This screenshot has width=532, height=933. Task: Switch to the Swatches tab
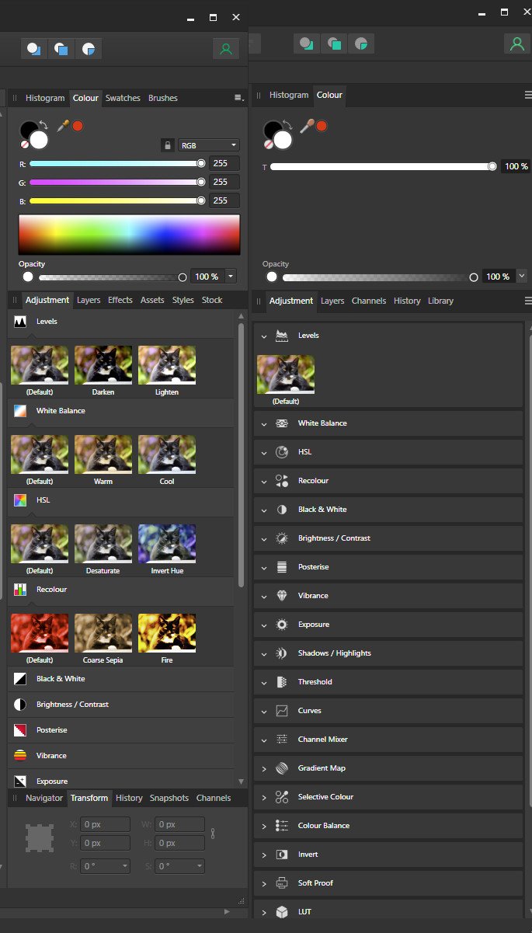[x=123, y=98]
